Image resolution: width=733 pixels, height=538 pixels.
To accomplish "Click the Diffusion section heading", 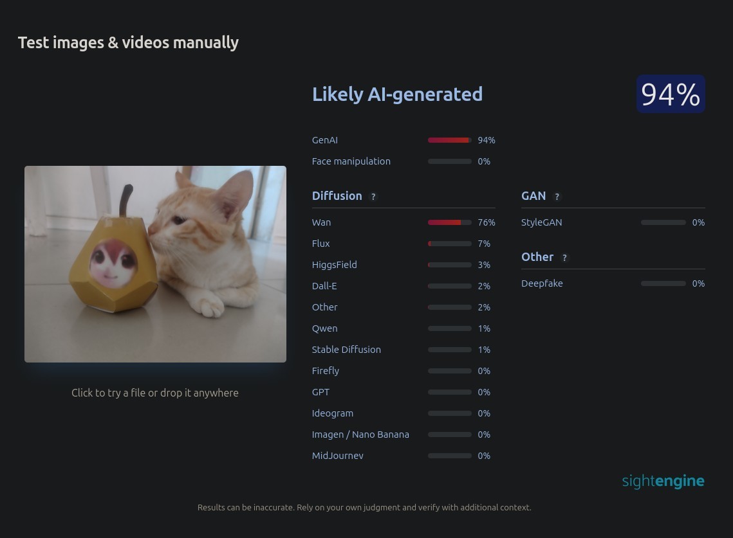I will (x=337, y=195).
